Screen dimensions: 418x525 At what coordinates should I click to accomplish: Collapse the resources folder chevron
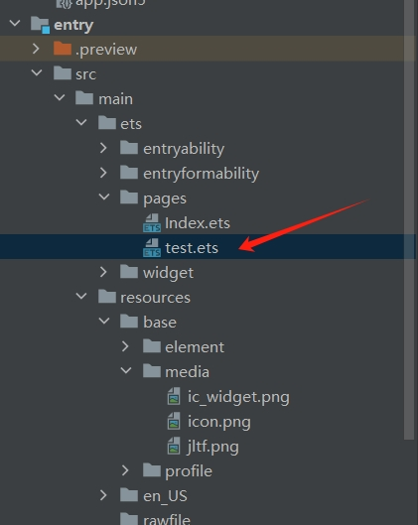pos(81,297)
